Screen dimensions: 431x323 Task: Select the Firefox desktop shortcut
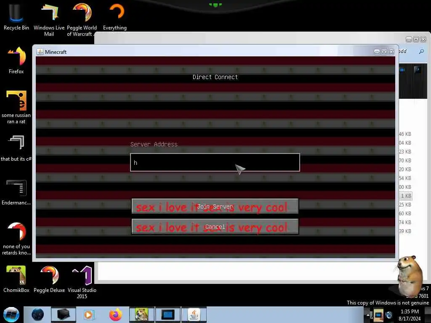16,60
